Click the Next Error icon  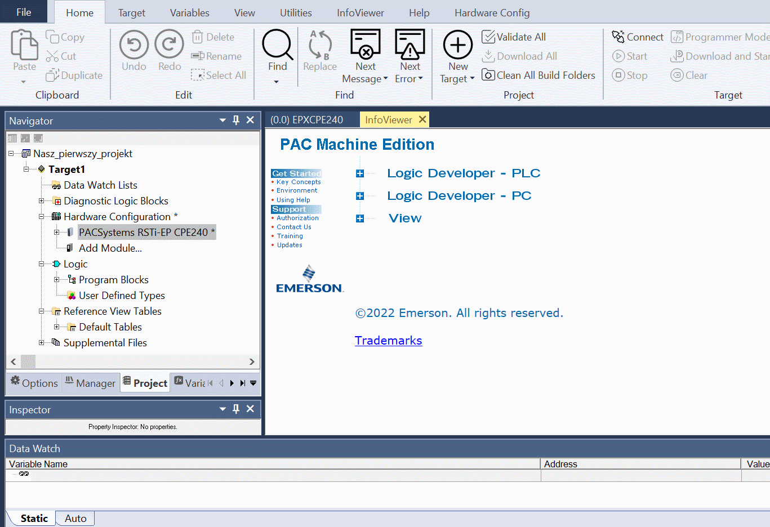point(410,44)
